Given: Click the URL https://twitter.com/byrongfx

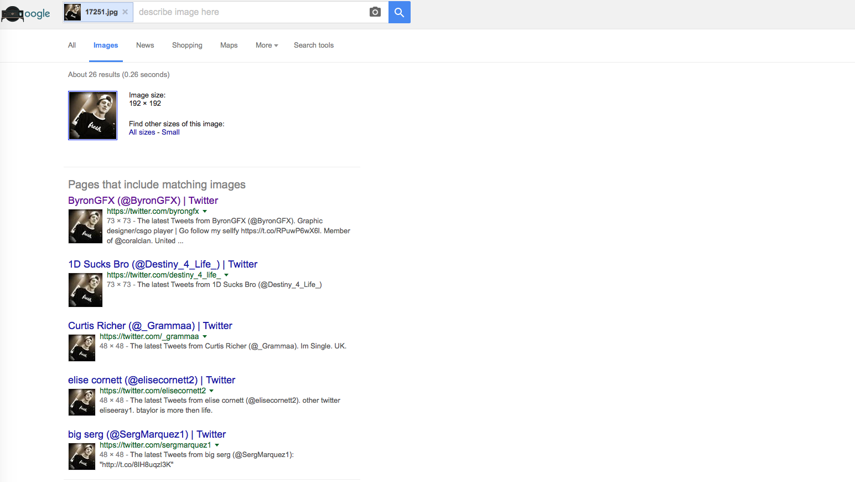Looking at the screenshot, I should point(153,212).
